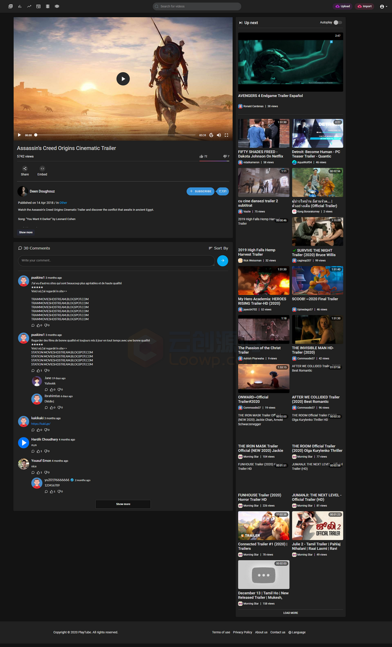Click the Import button
Image resolution: width=392 pixels, height=647 pixels.
tap(365, 6)
